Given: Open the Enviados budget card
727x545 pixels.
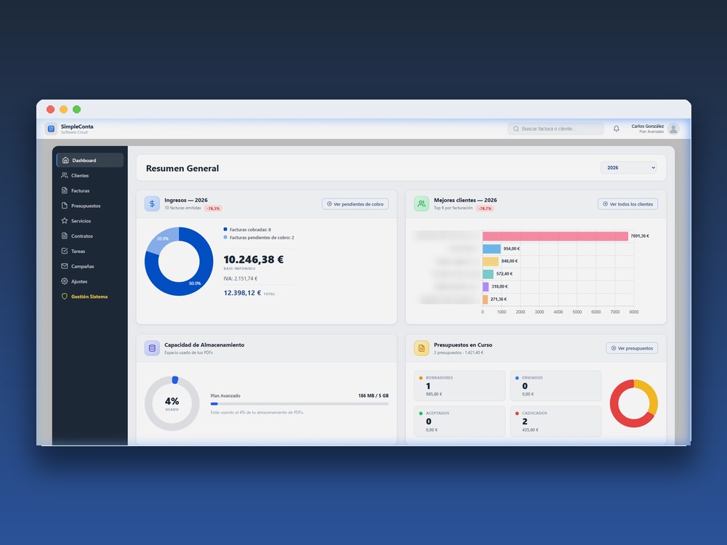Looking at the screenshot, I should coord(556,386).
